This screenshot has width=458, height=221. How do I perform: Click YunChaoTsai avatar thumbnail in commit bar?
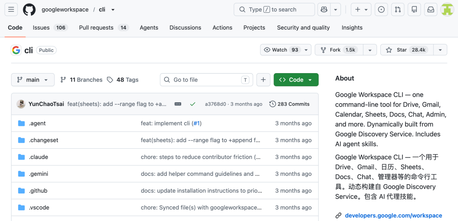(21, 104)
